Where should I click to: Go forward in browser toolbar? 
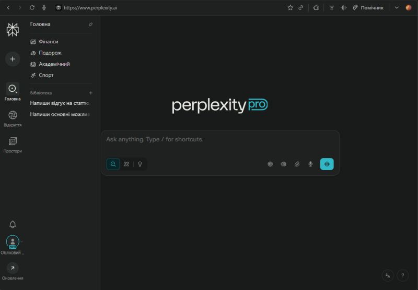pyautogui.click(x=20, y=8)
